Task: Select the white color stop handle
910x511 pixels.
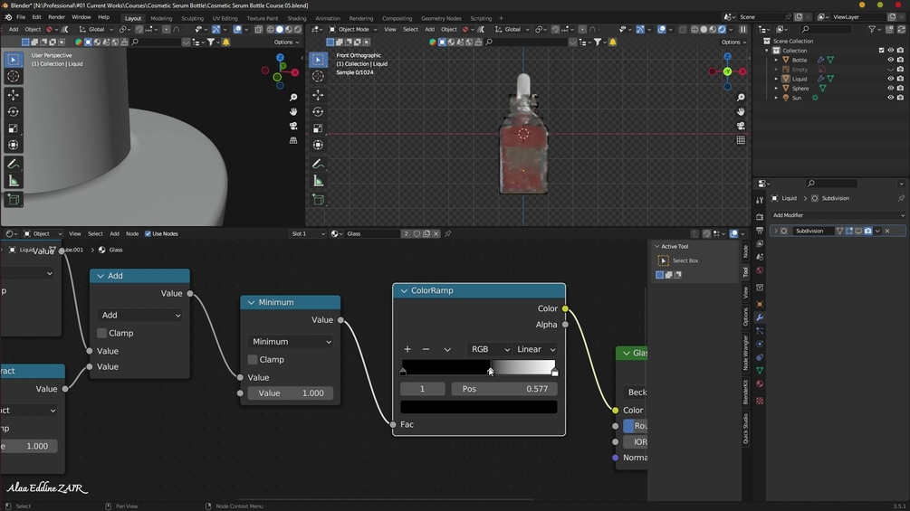Action: pyautogui.click(x=555, y=373)
